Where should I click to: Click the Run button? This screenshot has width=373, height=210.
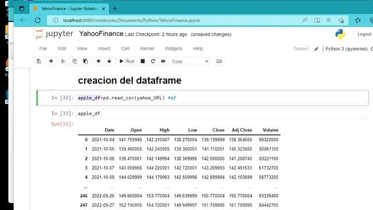[x=127, y=61]
